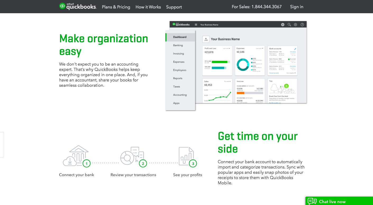Screen dimensions: 373x205
Task: Open the Plans & Pricing menu
Action: (x=116, y=7)
